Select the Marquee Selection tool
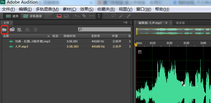Image resolution: width=211 pixels, height=103 pixels. (106, 16)
